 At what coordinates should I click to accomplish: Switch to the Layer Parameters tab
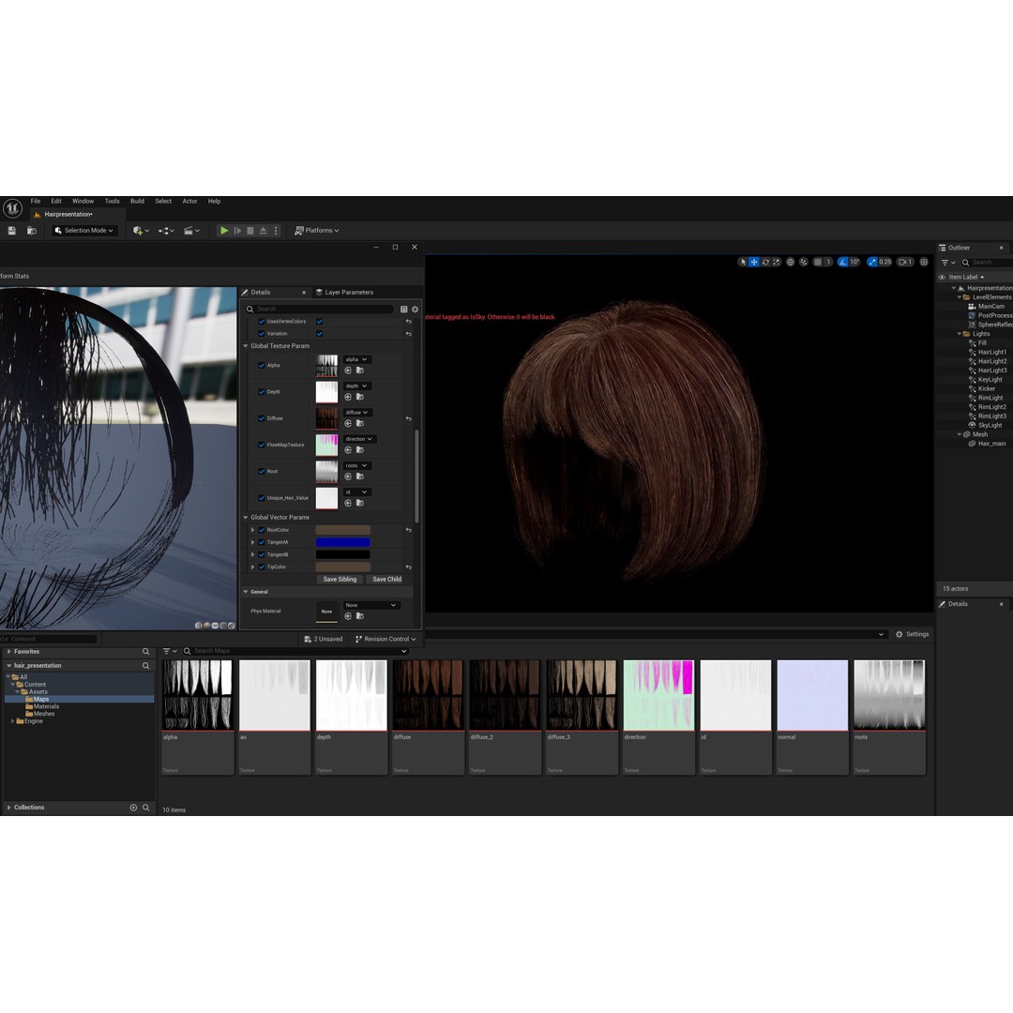(348, 293)
